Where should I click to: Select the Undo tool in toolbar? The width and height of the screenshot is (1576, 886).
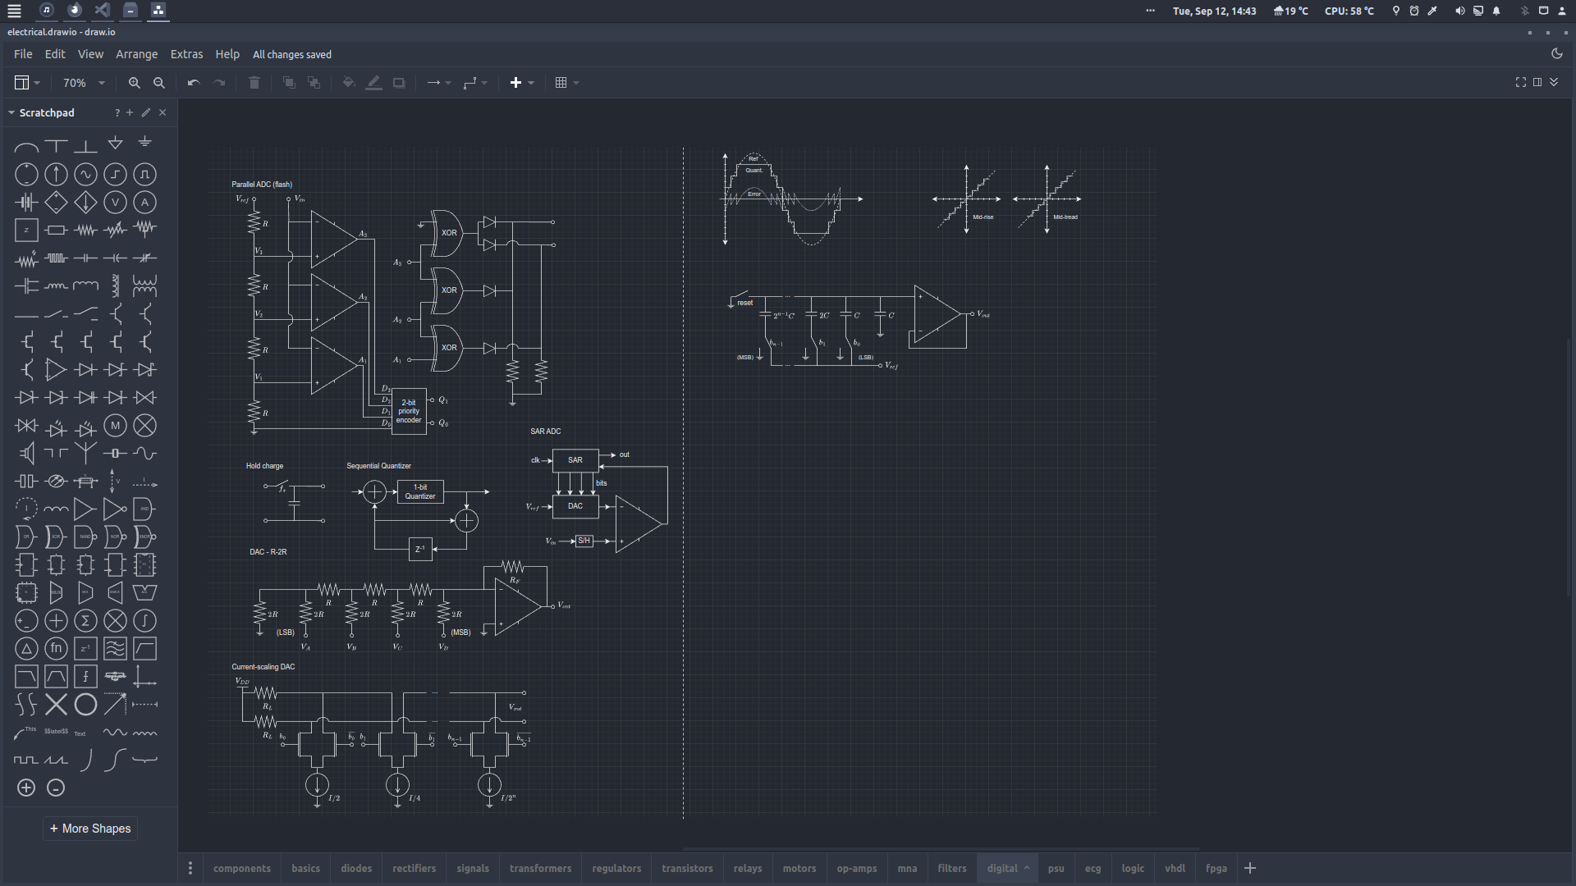(x=193, y=82)
